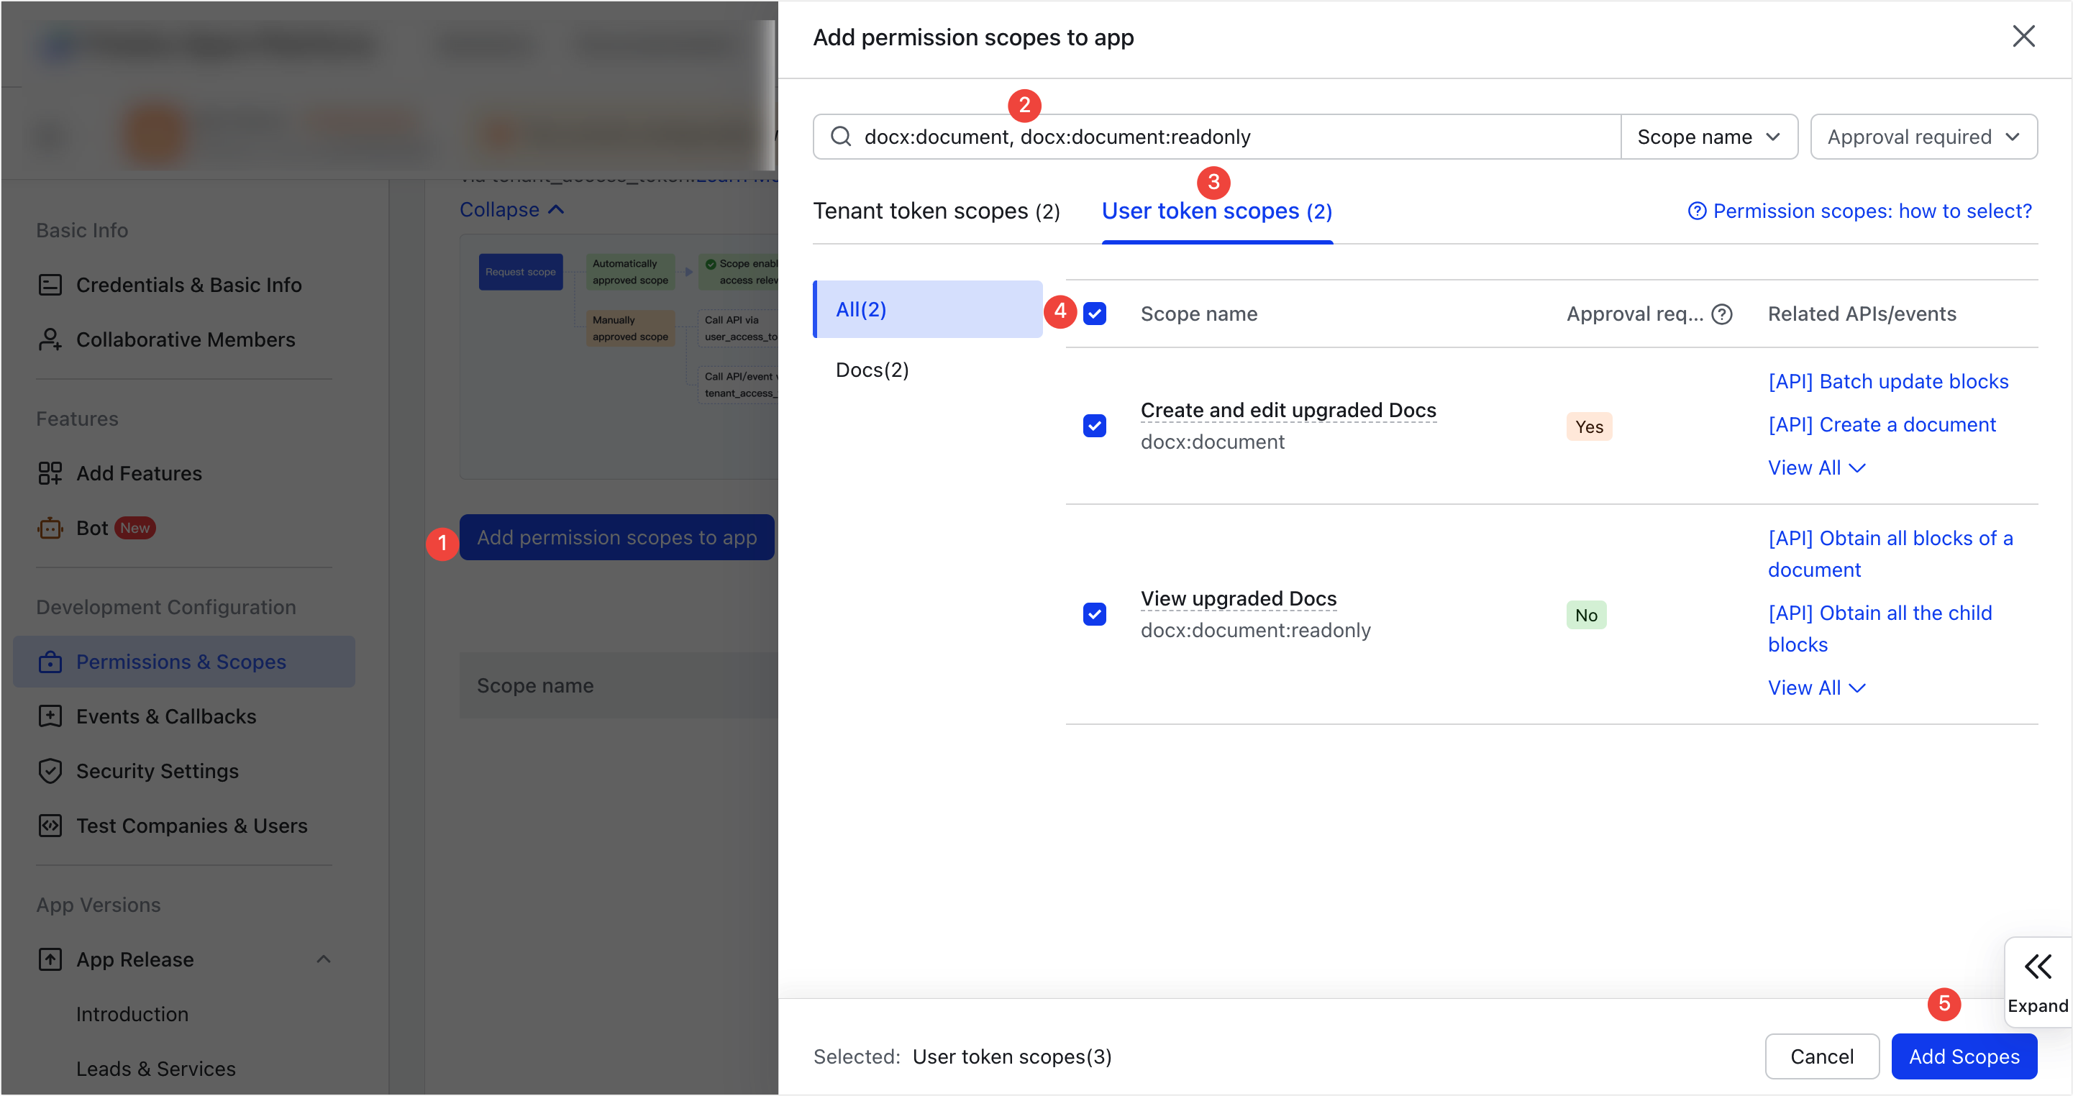2073x1096 pixels.
Task: Click the Bot robot icon in sidebar
Action: click(50, 529)
